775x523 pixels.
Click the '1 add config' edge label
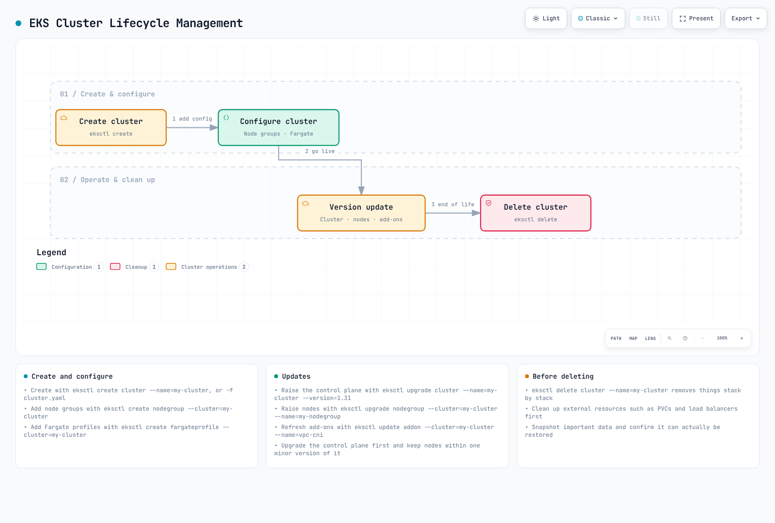coord(192,119)
